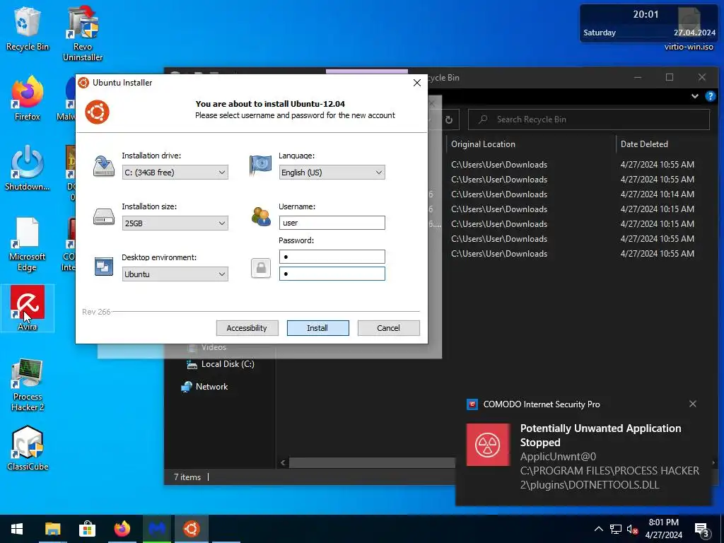Viewport: 724px width, 543px height.
Task: Open the Language dropdown
Action: pyautogui.click(x=332, y=173)
